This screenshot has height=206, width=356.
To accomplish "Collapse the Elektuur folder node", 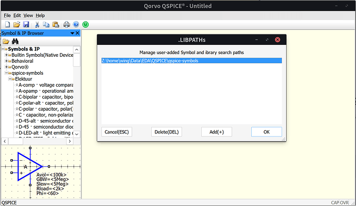I will tap(10, 79).
